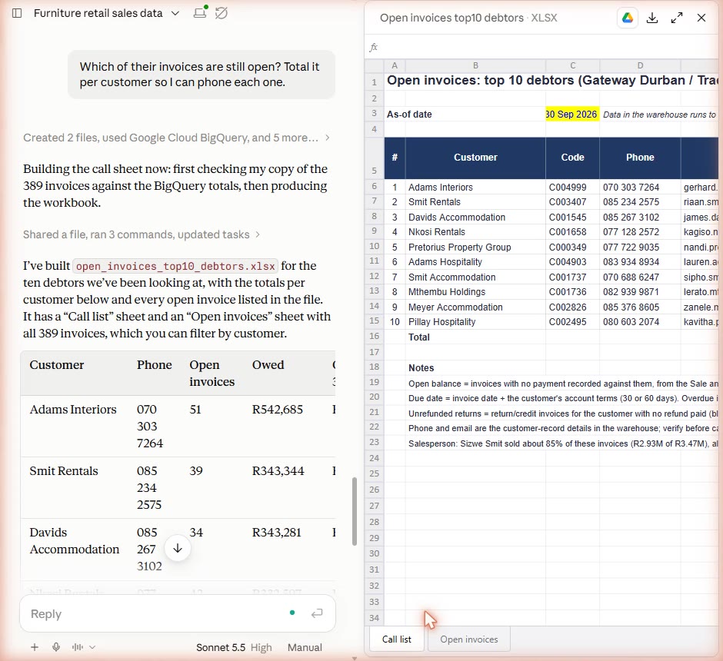
Task: Change the High effort setting
Action: pos(261,647)
